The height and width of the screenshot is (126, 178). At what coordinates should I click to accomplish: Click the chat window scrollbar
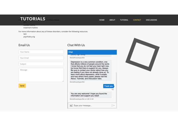point(116,87)
